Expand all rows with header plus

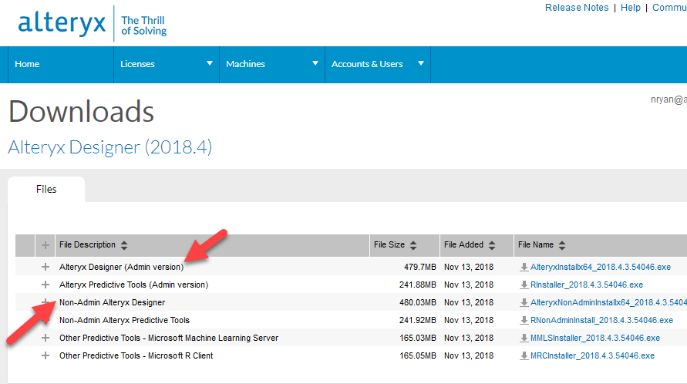45,245
